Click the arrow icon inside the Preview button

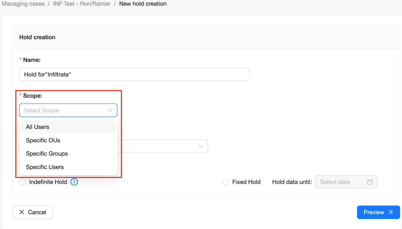tap(390, 212)
